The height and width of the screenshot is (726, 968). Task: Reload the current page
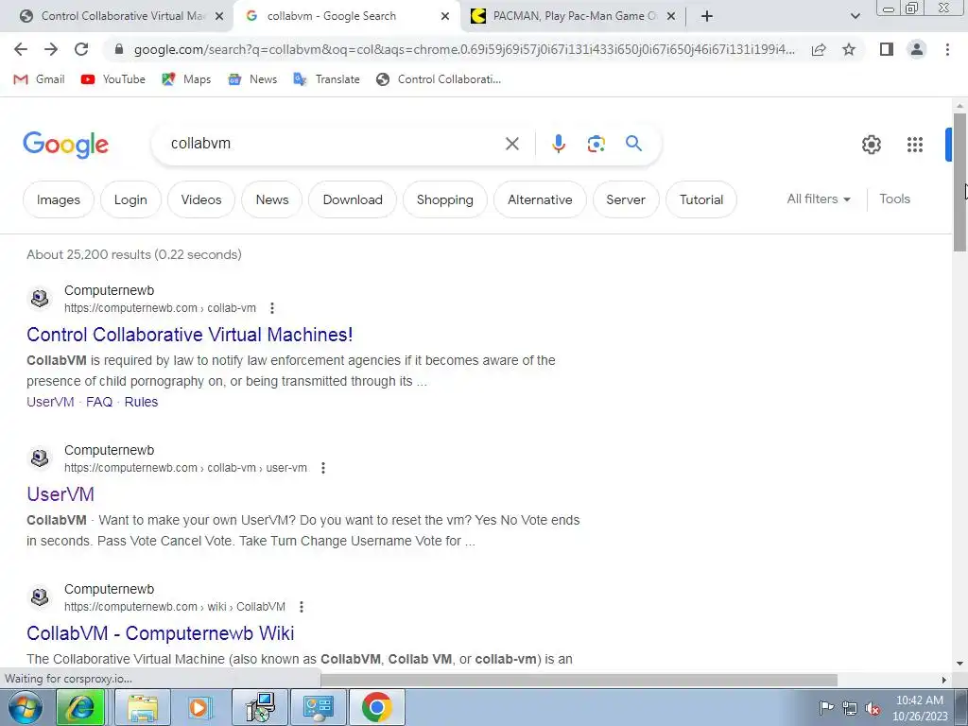pyautogui.click(x=81, y=49)
